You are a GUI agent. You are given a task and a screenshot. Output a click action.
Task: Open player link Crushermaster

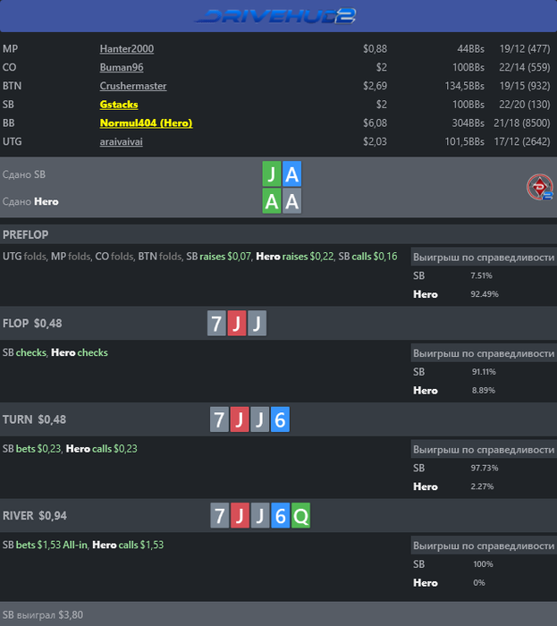133,86
